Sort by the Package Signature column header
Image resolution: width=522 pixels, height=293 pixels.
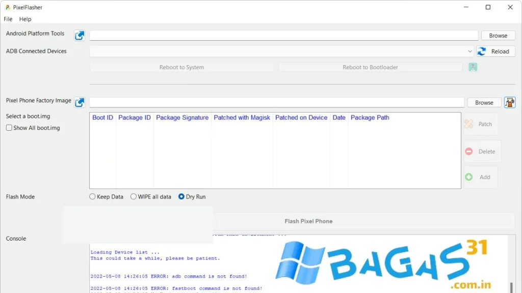point(182,118)
